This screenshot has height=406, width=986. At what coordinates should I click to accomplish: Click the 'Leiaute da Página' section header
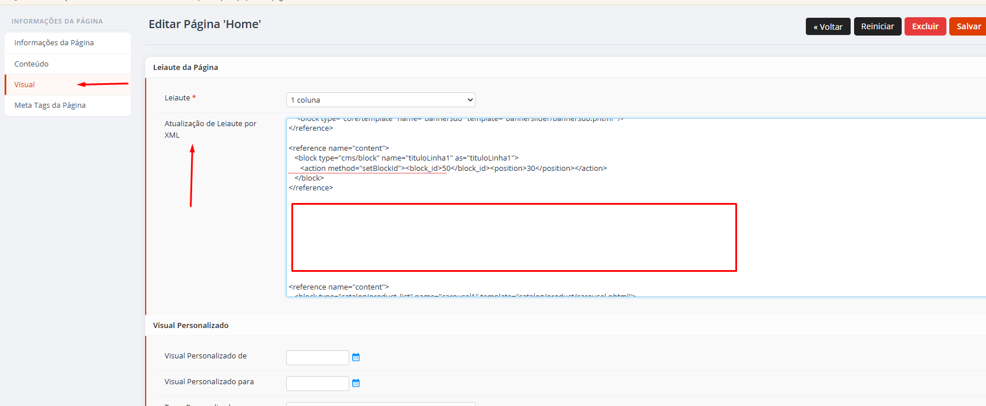pyautogui.click(x=185, y=67)
